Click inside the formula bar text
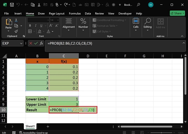 tap(112, 44)
